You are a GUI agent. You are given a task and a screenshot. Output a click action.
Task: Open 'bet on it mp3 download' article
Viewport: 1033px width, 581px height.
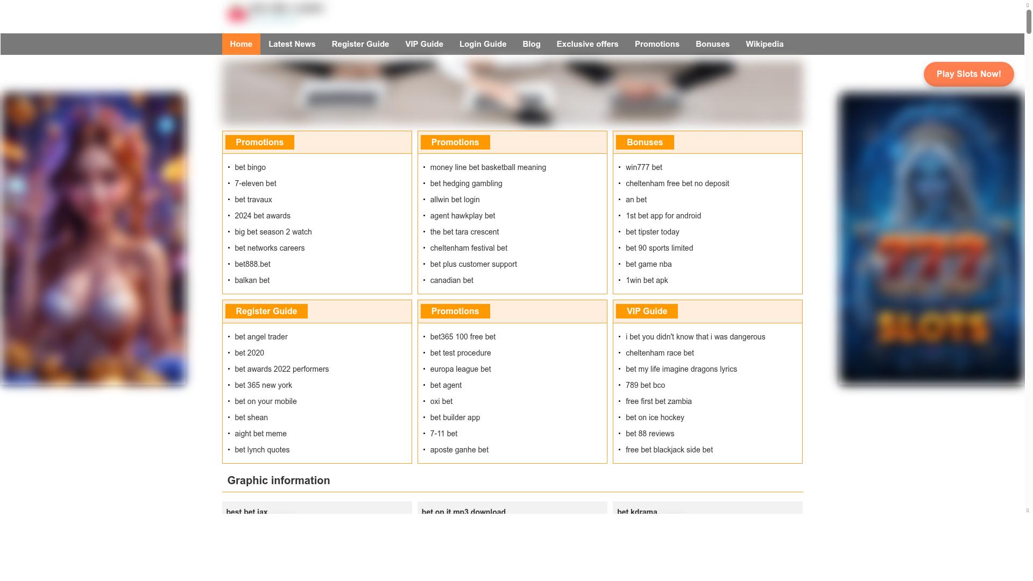463,512
